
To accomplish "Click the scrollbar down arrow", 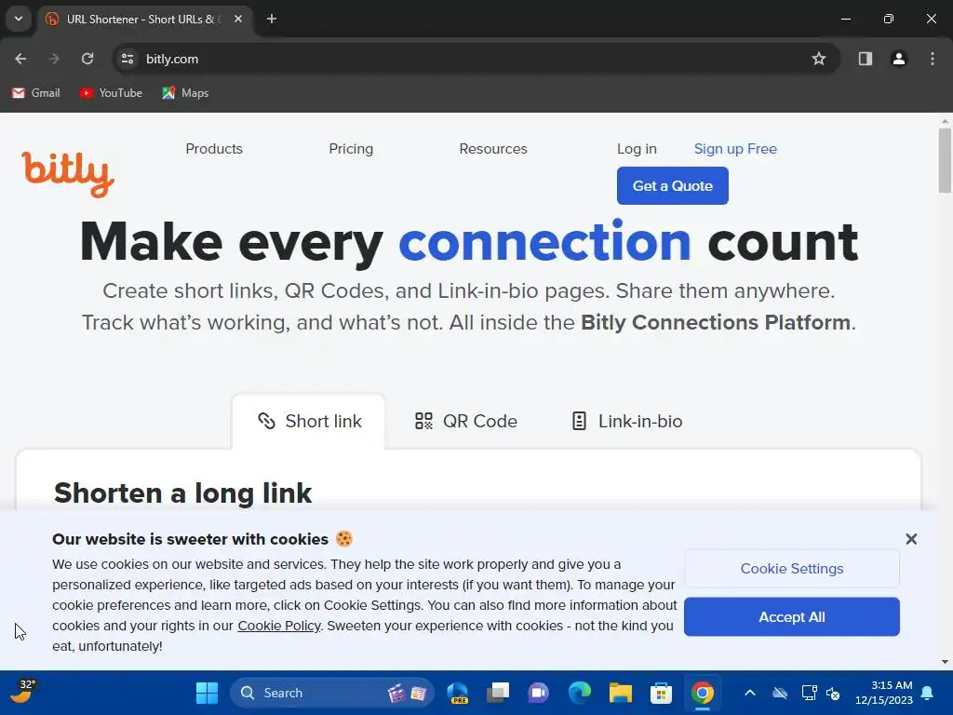I will [x=945, y=662].
